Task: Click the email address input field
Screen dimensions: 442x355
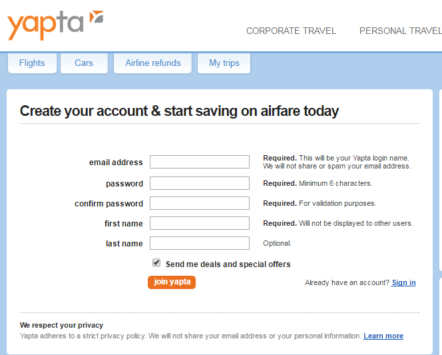Action: (x=200, y=162)
